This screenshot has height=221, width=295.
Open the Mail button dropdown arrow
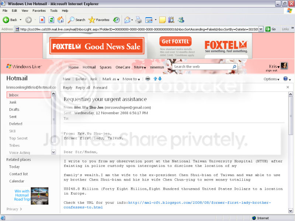click(132, 20)
